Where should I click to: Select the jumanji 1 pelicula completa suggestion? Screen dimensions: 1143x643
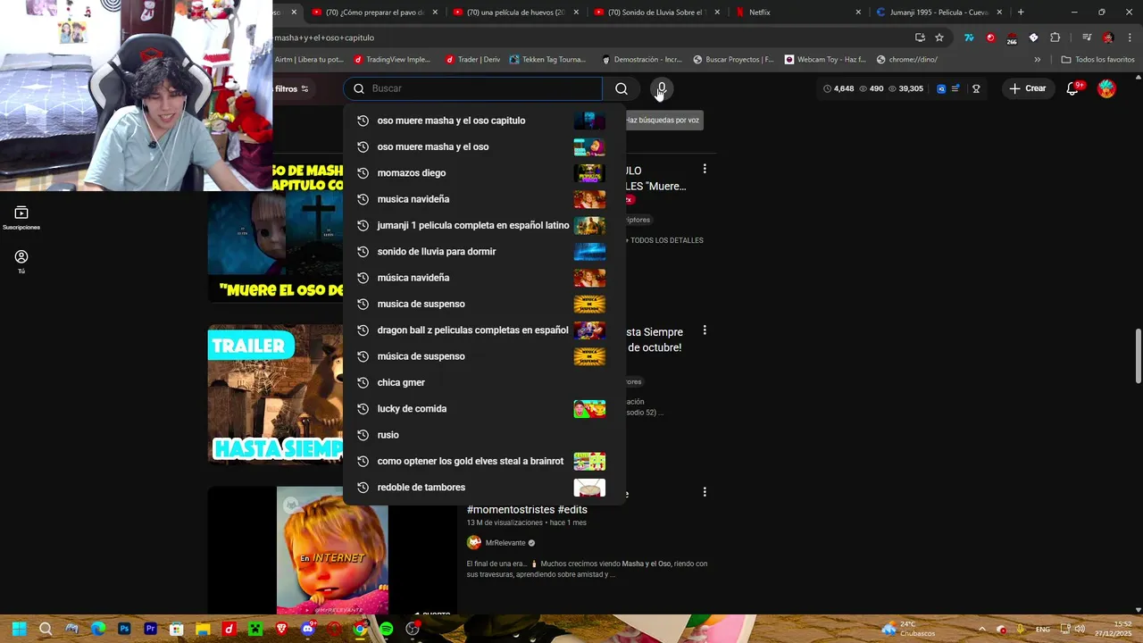(482, 225)
